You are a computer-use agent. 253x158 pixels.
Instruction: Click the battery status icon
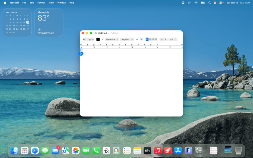pyautogui.click(x=203, y=3)
